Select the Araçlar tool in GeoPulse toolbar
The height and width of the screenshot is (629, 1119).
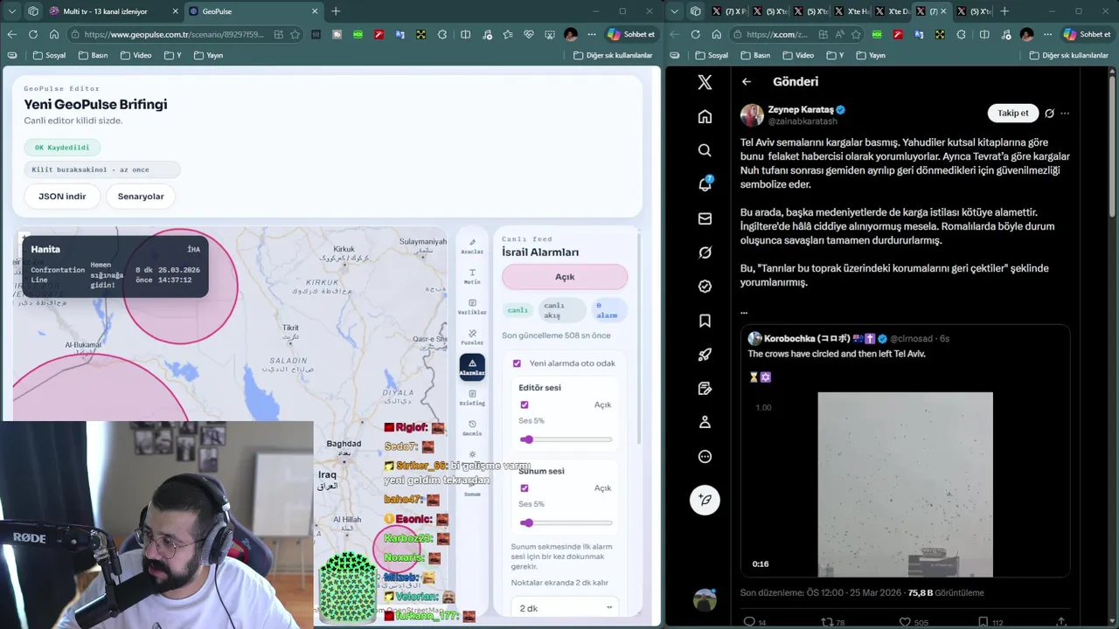[x=472, y=245]
